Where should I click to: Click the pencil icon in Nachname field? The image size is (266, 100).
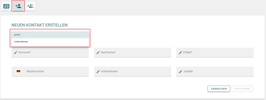[x=98, y=53]
